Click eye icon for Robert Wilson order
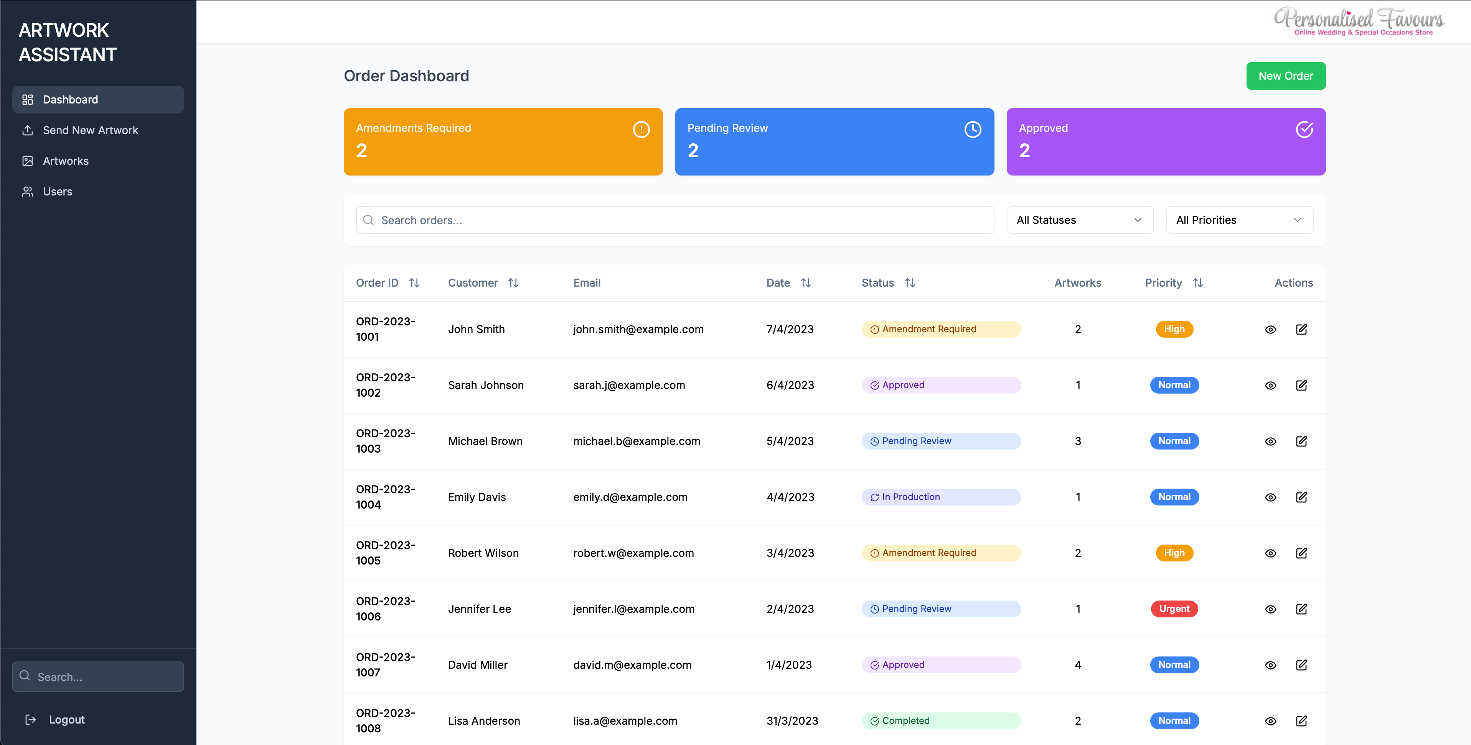The height and width of the screenshot is (745, 1471). pos(1270,553)
